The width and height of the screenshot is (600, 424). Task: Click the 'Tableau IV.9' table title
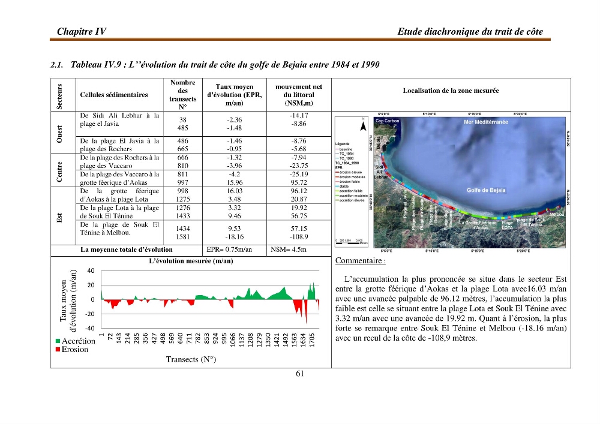225,65
